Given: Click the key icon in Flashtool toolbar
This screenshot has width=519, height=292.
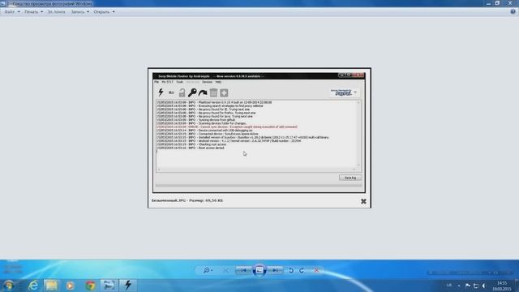Looking at the screenshot, I should 192,92.
